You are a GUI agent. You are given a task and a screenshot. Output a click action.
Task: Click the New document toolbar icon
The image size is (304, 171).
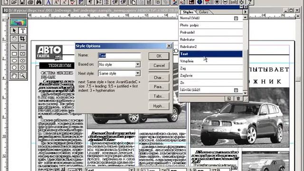(x=6, y=2)
